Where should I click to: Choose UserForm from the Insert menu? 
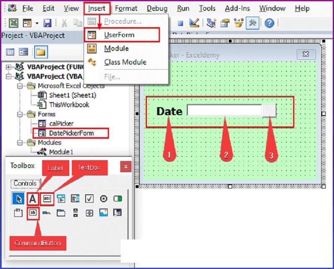tap(119, 35)
